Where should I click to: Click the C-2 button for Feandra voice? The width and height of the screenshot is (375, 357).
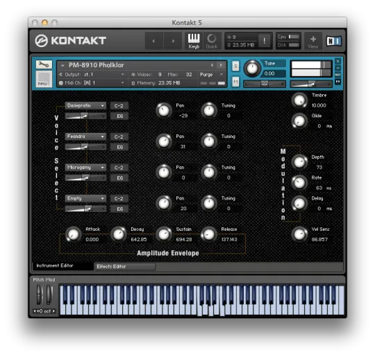pos(119,137)
